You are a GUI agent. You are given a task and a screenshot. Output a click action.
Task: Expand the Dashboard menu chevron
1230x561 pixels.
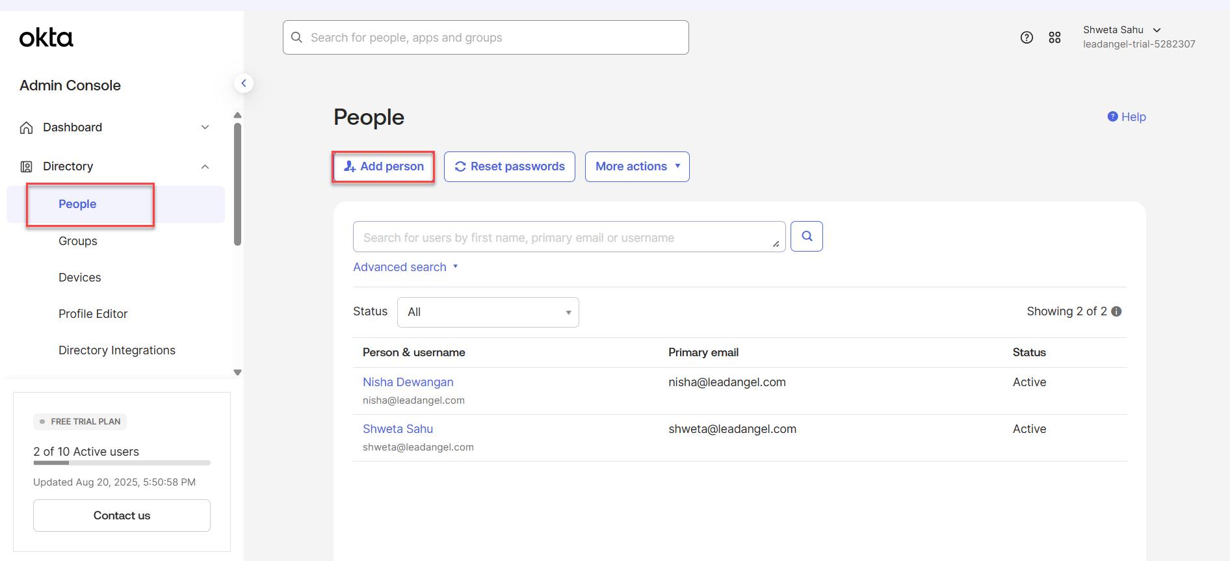click(205, 127)
